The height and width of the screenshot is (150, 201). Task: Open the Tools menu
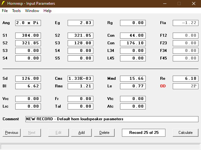click(x=17, y=11)
